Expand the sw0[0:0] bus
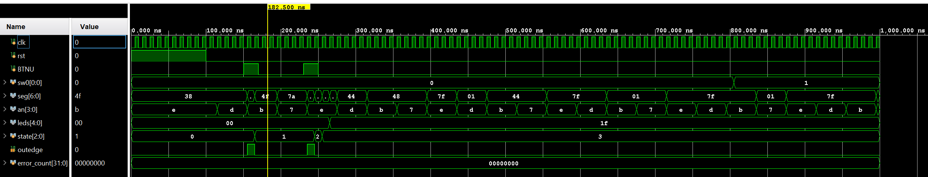 (x=5, y=82)
